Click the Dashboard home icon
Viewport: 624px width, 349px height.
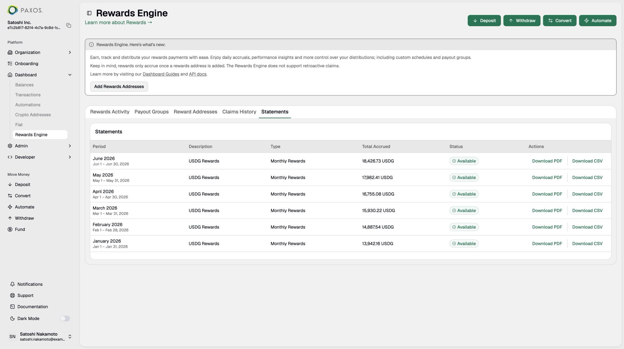point(10,75)
